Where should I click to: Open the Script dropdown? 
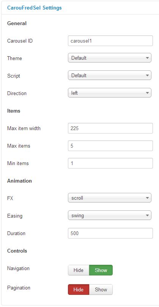coord(110,75)
